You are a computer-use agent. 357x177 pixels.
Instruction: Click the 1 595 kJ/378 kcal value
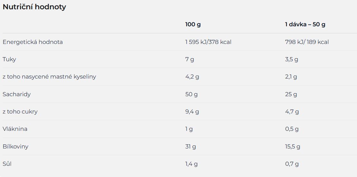tap(208, 42)
